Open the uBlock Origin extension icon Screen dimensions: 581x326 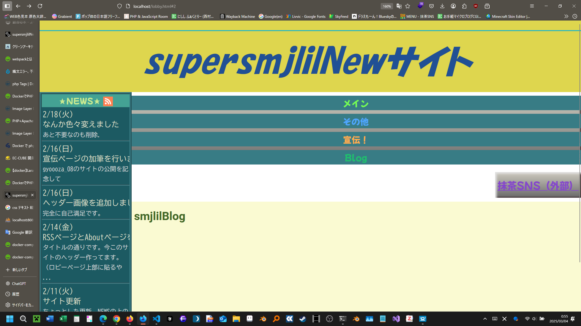tap(476, 6)
